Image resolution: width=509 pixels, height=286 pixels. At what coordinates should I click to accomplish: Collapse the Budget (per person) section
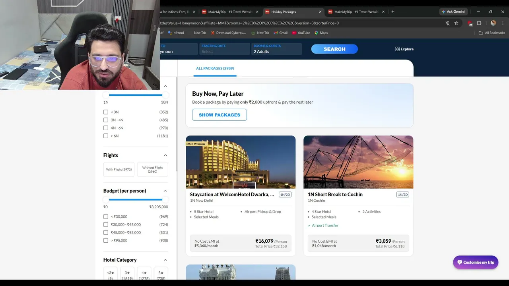165,191
